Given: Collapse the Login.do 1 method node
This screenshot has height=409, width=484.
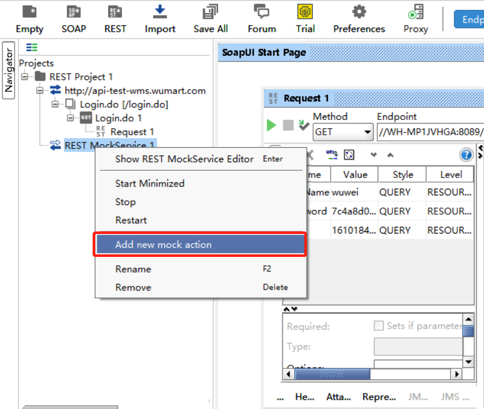Looking at the screenshot, I should tap(70, 118).
